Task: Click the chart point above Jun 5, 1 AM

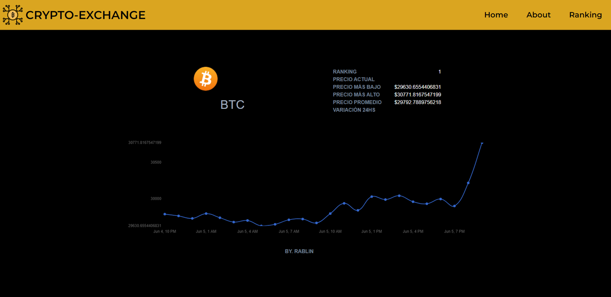Action: point(206,213)
